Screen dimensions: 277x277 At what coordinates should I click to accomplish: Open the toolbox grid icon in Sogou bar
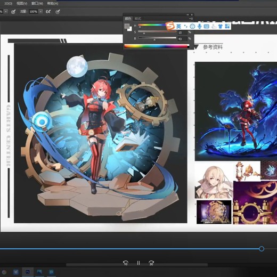click(227, 27)
